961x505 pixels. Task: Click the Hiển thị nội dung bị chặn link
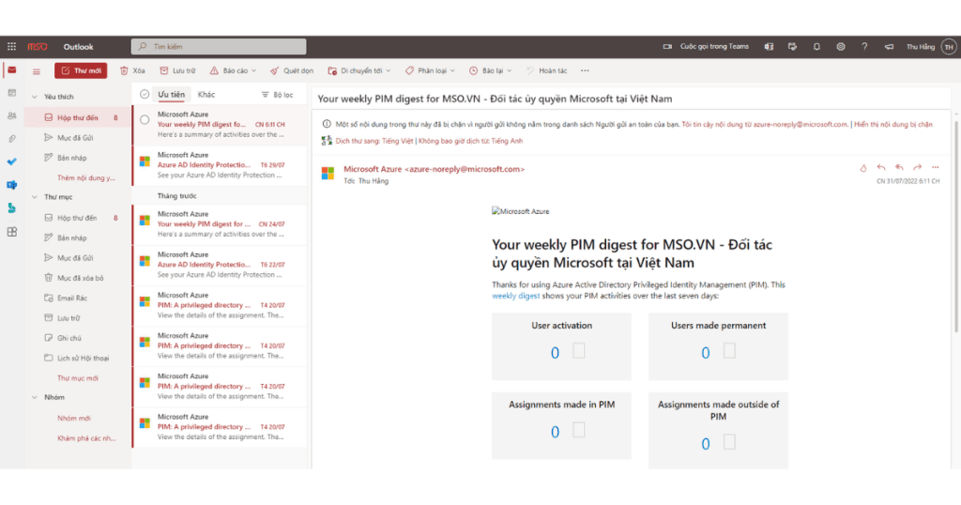892,124
